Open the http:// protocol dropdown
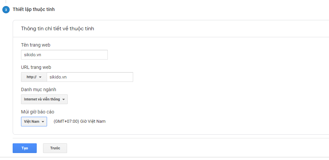 34,77
